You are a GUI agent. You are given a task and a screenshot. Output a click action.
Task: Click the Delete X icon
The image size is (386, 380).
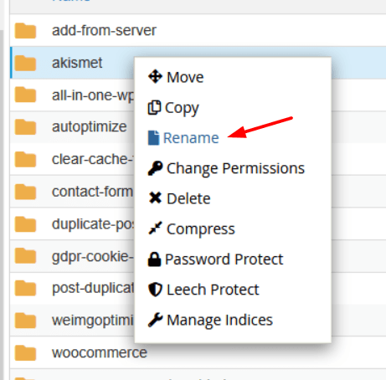155,198
